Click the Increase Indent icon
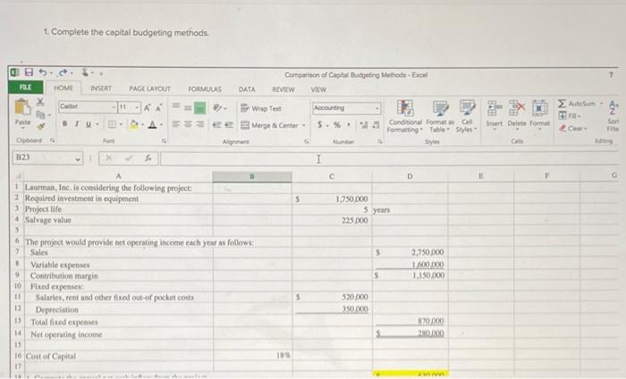The height and width of the screenshot is (379, 626). pos(229,125)
